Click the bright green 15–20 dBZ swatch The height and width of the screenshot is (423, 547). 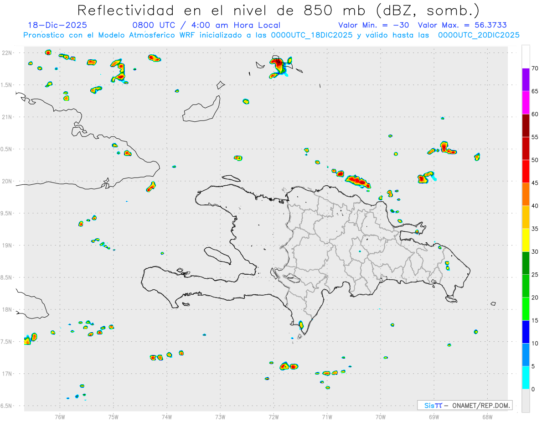tap(526, 309)
